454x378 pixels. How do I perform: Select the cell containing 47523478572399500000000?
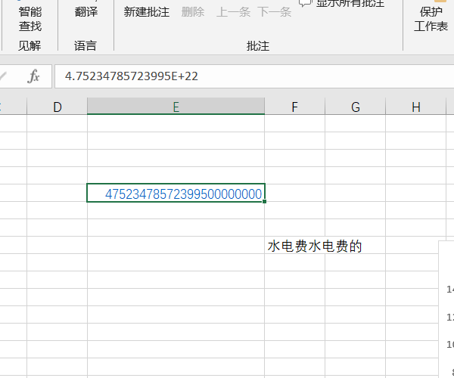click(x=176, y=194)
